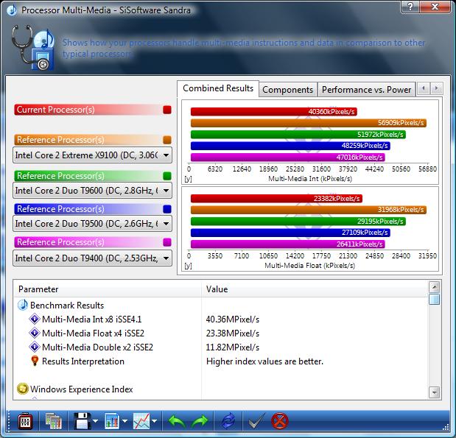Click the Multi-Media Int x8 diamond icon

tap(35, 319)
